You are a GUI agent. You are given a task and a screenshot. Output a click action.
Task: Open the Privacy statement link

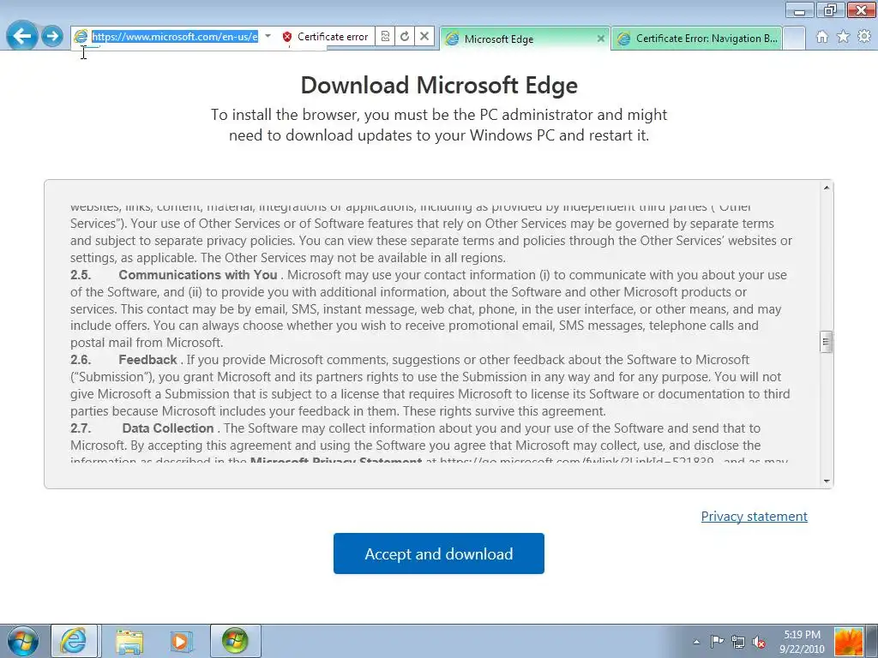pyautogui.click(x=755, y=516)
